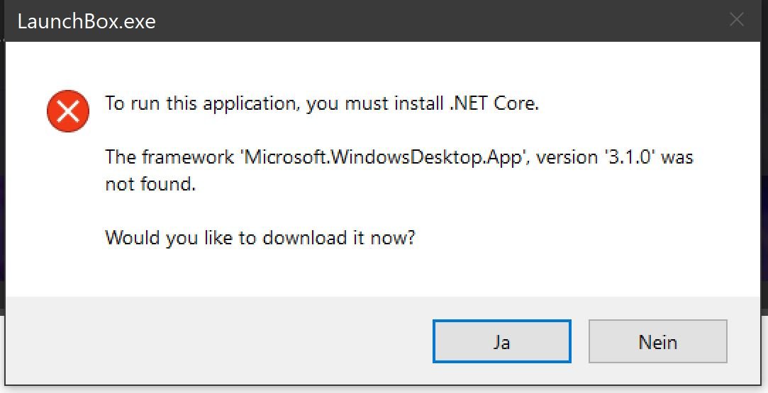The height and width of the screenshot is (393, 768).
Task: Click the word "version" in the message
Action: [x=567, y=157]
